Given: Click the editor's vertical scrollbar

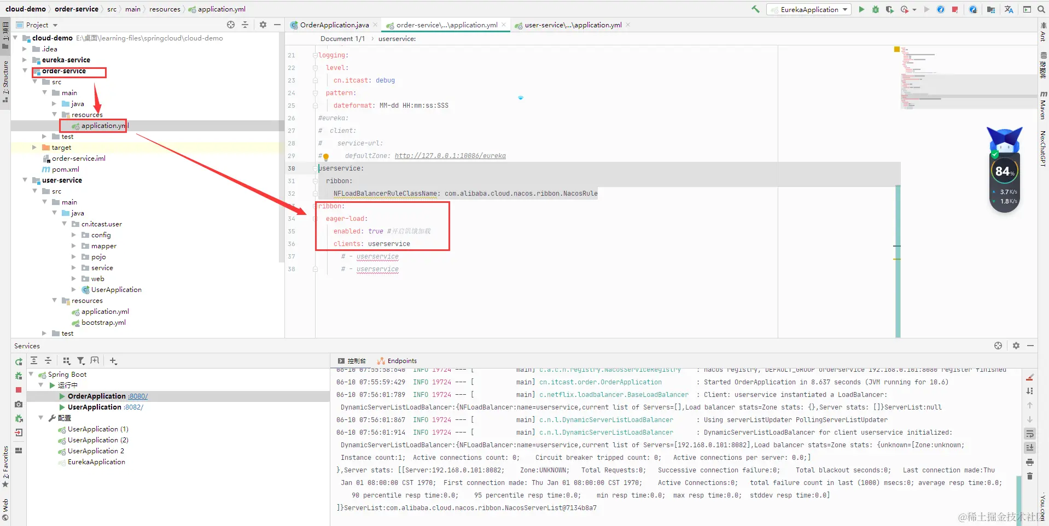Looking at the screenshot, I should 898,261.
